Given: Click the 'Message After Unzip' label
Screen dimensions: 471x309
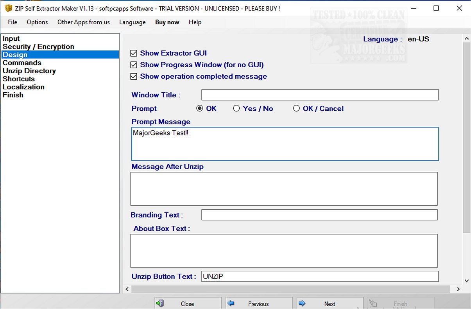Looking at the screenshot, I should coord(168,167).
